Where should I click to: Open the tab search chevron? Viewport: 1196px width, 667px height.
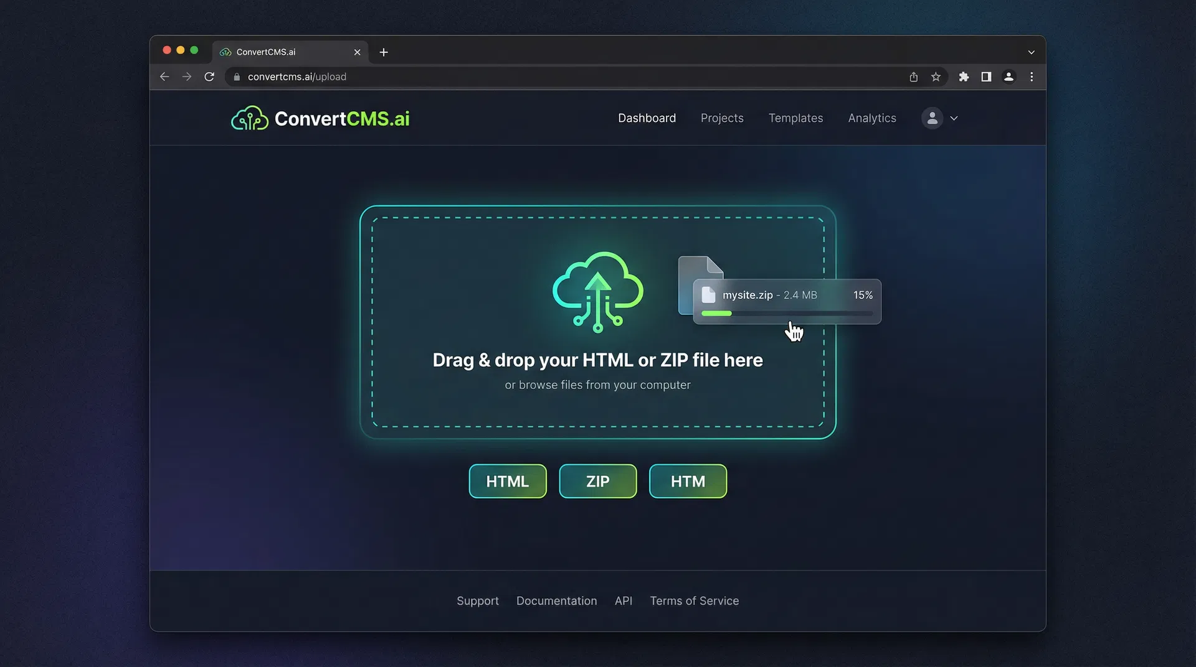coord(1031,52)
